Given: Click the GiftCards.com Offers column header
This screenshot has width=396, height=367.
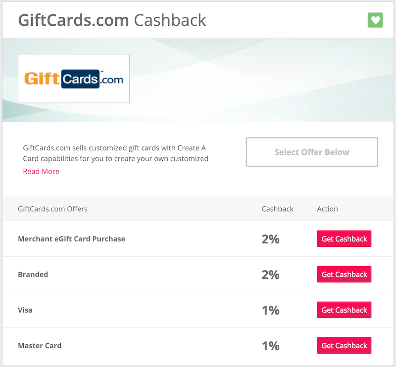Looking at the screenshot, I should click(x=52, y=209).
